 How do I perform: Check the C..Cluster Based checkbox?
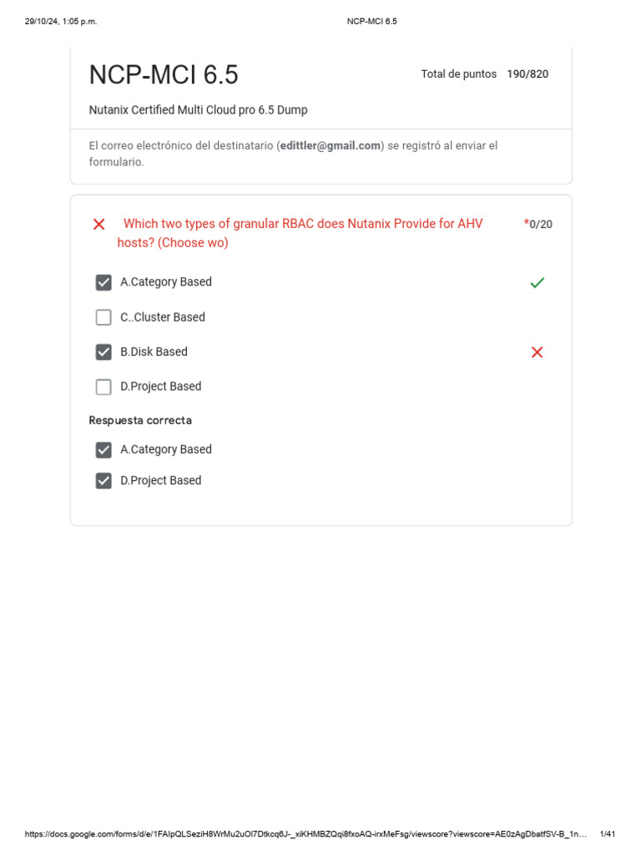coord(103,317)
